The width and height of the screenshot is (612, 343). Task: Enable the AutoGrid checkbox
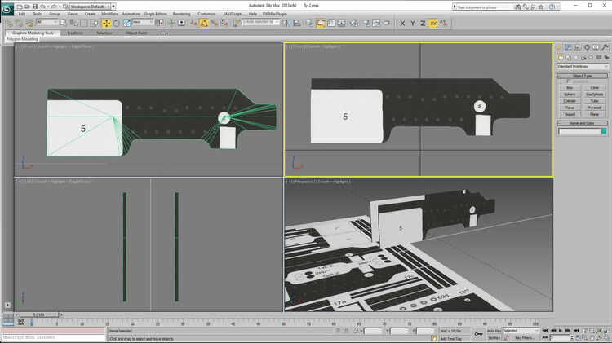pyautogui.click(x=569, y=81)
